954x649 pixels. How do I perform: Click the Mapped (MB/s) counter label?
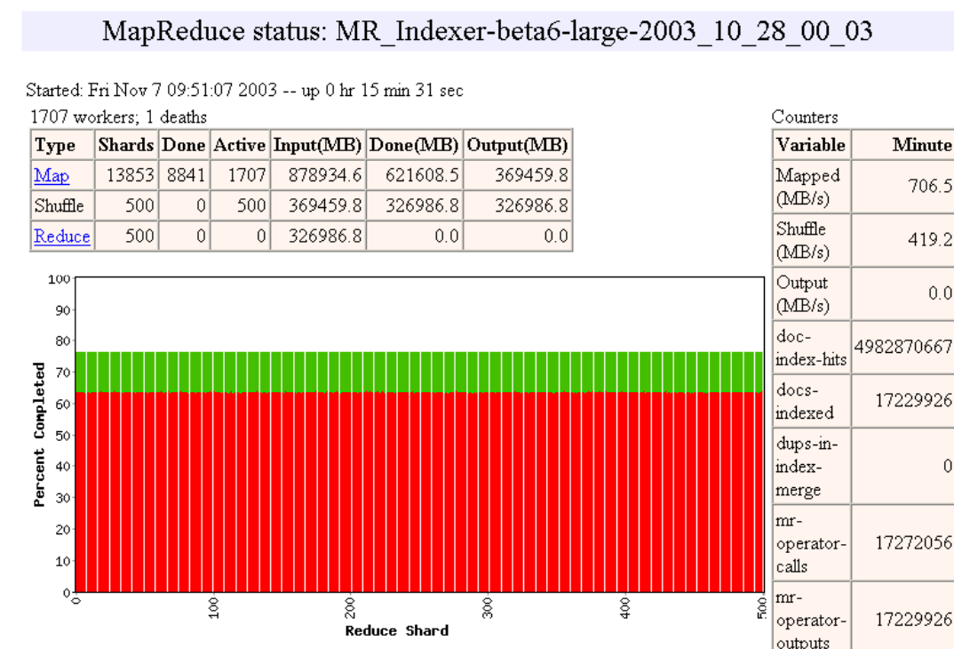click(808, 187)
